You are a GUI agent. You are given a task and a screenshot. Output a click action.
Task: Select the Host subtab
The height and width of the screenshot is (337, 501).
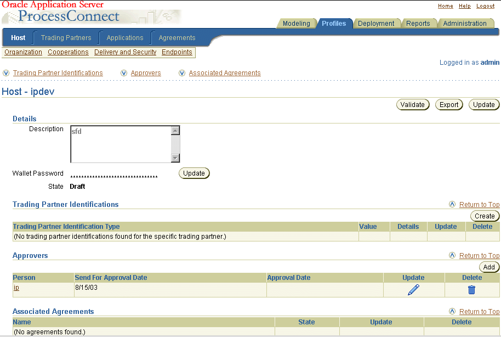click(x=18, y=38)
